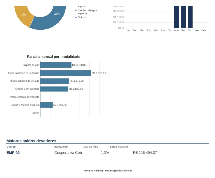Click the 'R$ 3.150,00' data label

[79, 65]
